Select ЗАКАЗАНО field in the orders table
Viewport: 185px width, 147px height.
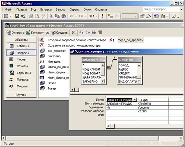pyautogui.click(x=90, y=81)
